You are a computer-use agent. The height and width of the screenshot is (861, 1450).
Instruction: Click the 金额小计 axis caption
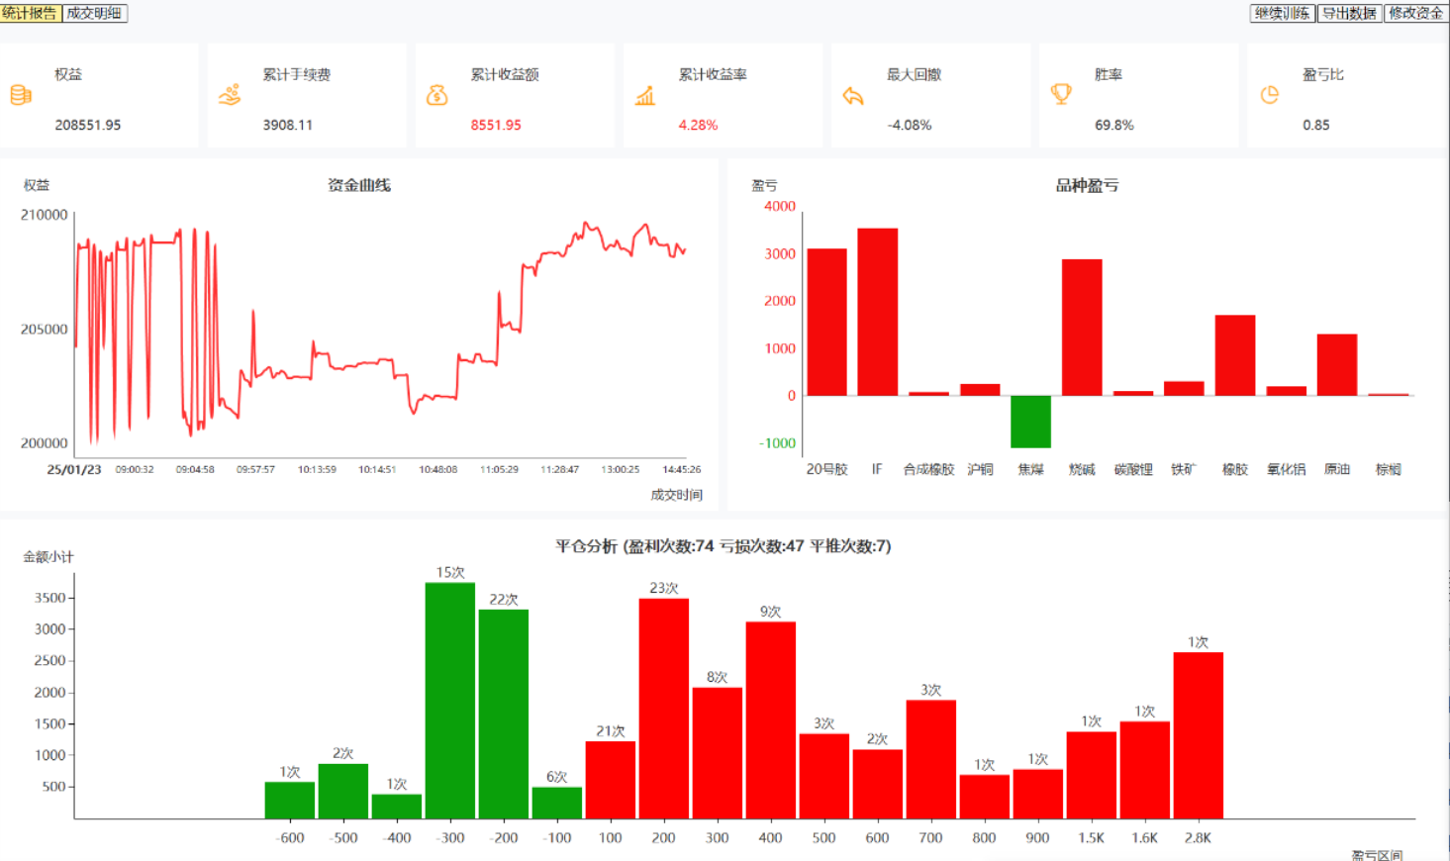coord(48,557)
